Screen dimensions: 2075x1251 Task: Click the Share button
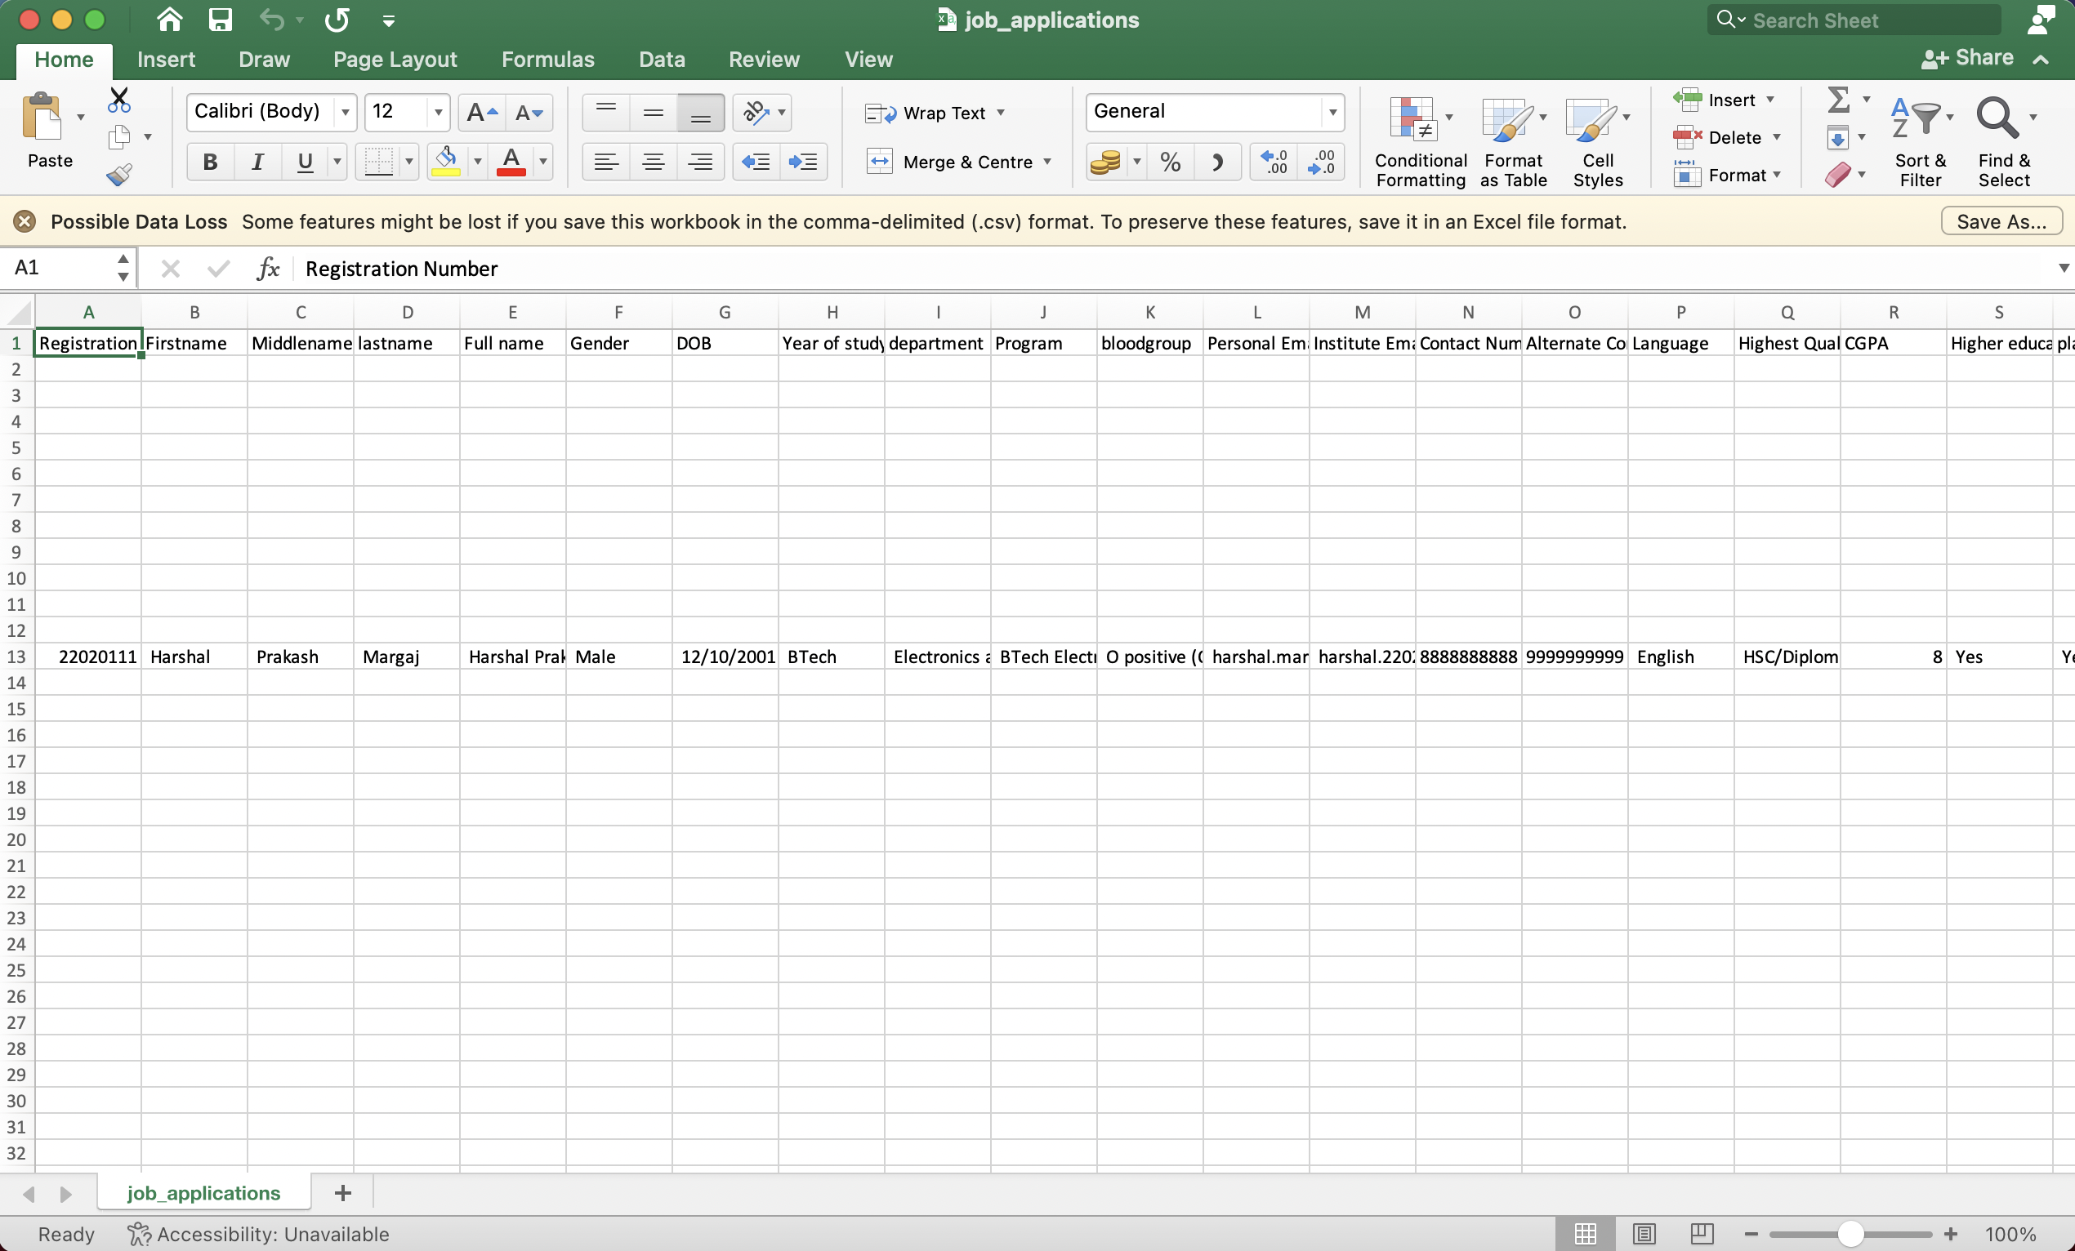tap(1977, 56)
